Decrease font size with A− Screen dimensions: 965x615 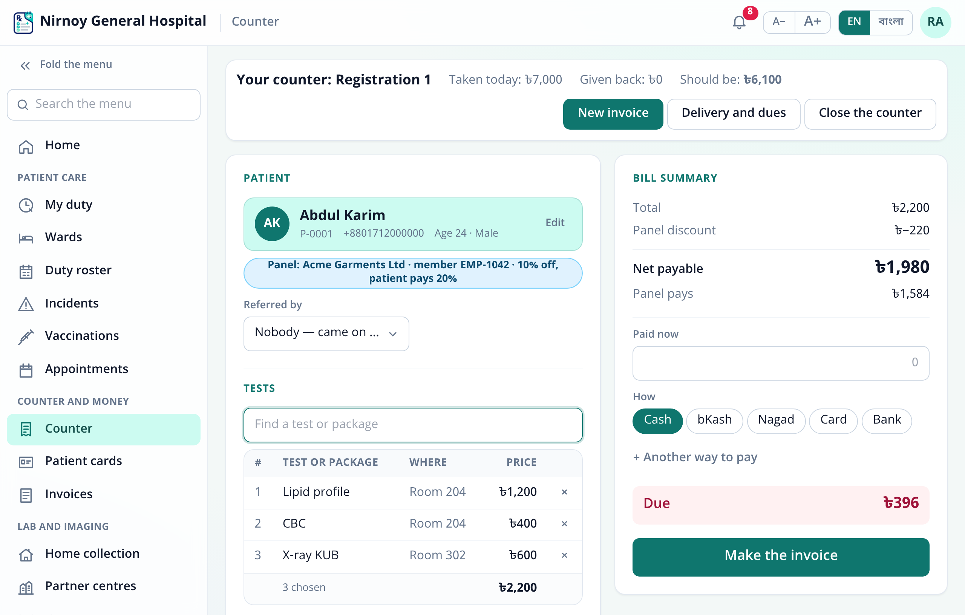tap(779, 22)
